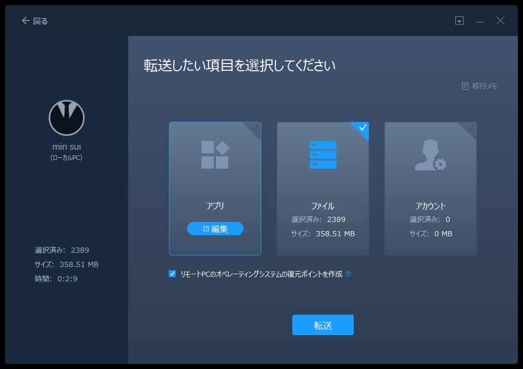
Task: Open the 移行メモ migration notes
Action: (x=479, y=86)
